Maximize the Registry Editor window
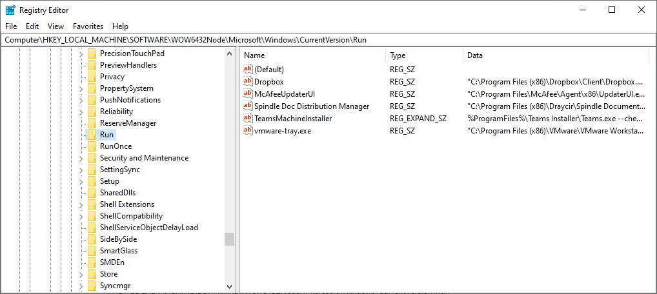 point(612,10)
